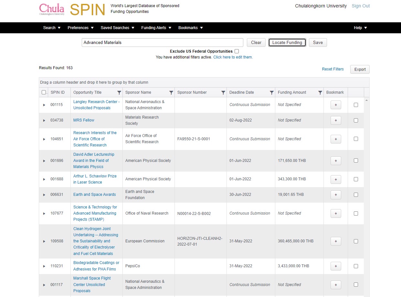Add Earth and Space Awards using its bookmark plus
The height and width of the screenshot is (297, 401).
[335, 195]
